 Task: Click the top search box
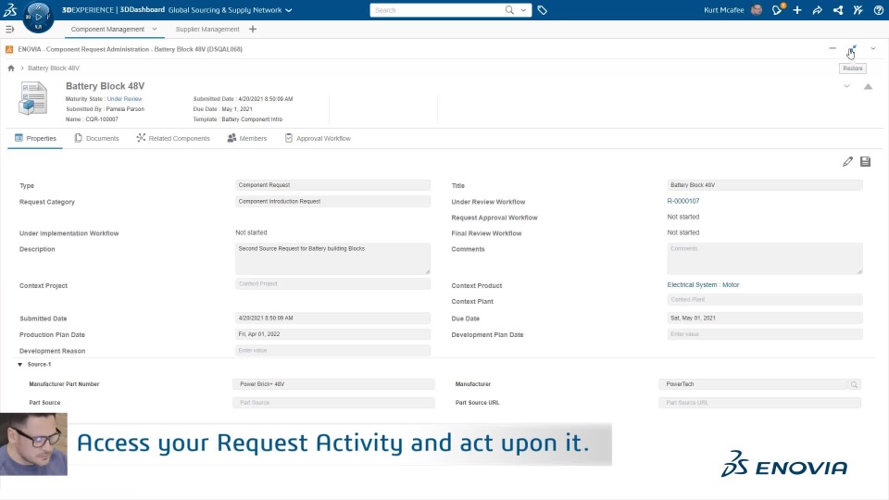point(436,10)
